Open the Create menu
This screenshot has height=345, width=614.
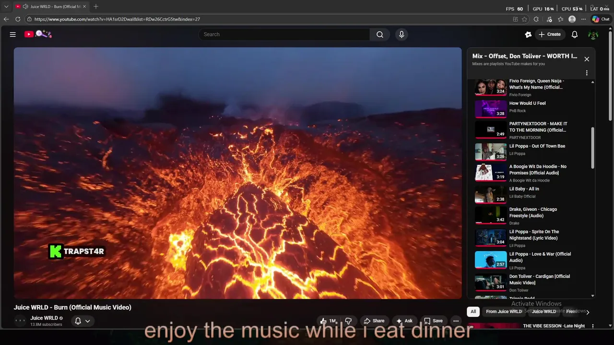coord(549,34)
